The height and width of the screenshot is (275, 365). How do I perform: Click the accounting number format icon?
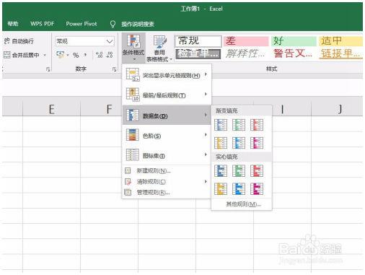point(61,55)
